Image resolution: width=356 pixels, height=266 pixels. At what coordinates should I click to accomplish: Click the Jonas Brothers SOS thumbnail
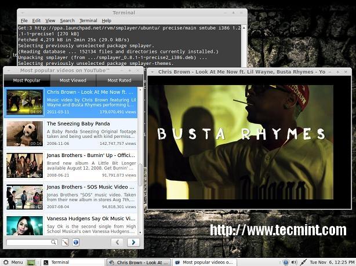[x=24, y=197]
